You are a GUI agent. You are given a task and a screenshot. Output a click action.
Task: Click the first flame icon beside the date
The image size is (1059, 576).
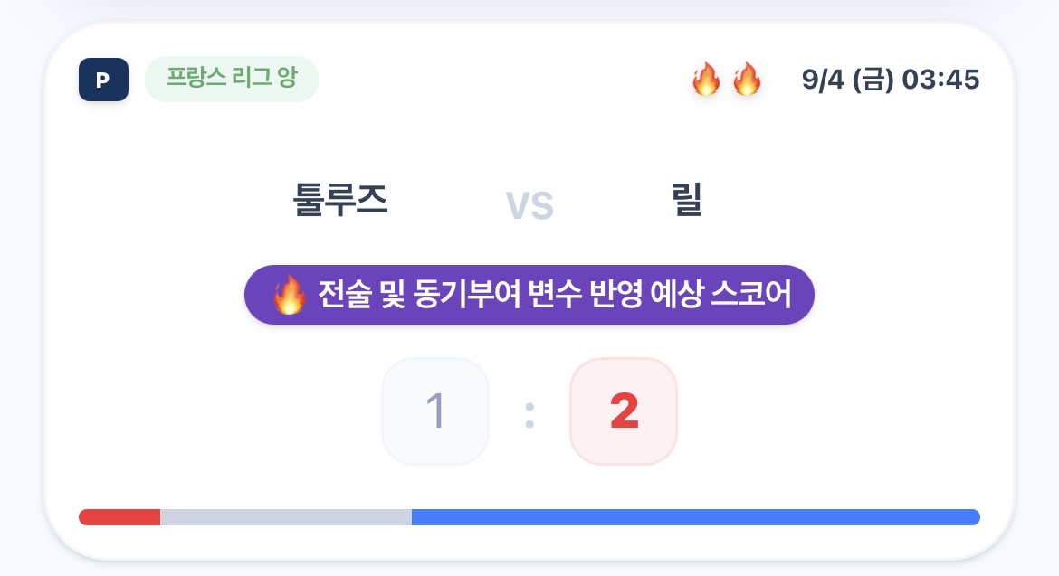coord(706,79)
